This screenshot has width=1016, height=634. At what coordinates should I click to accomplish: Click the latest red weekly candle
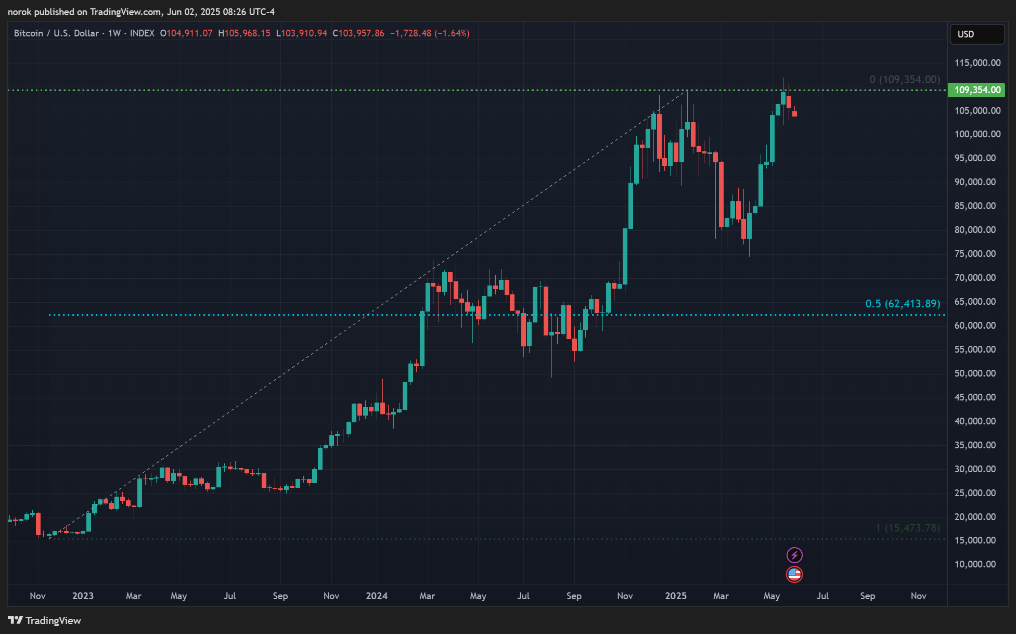coord(794,113)
